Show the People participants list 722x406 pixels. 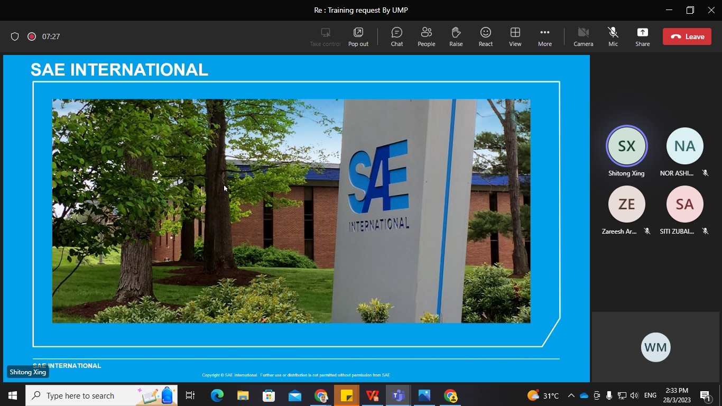click(x=427, y=36)
